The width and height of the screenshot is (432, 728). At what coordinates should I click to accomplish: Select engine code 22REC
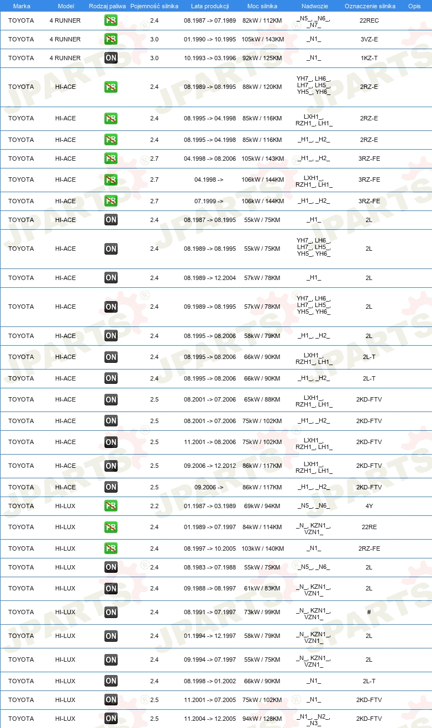point(369,20)
